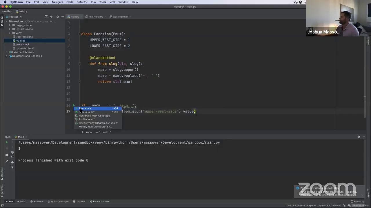Open the Refactor menu
Screen dimensions: 371x208
point(82,2)
